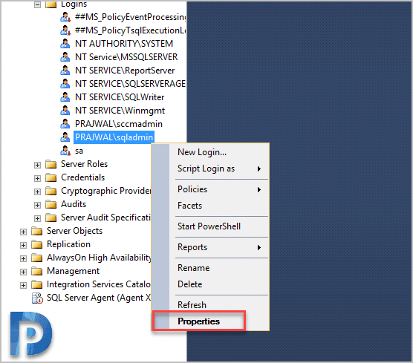
Task: Choose Delete in the context menu
Action: [190, 284]
